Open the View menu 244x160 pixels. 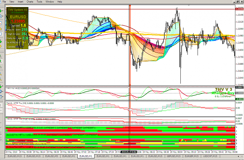(12, 2)
